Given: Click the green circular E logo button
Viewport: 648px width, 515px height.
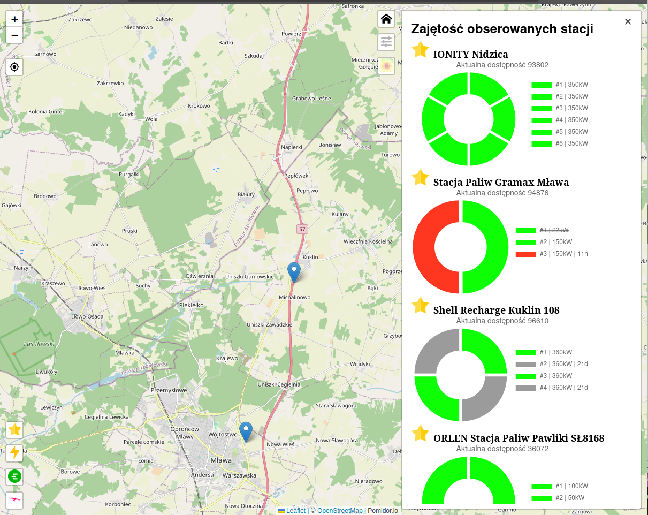Looking at the screenshot, I should 14,476.
